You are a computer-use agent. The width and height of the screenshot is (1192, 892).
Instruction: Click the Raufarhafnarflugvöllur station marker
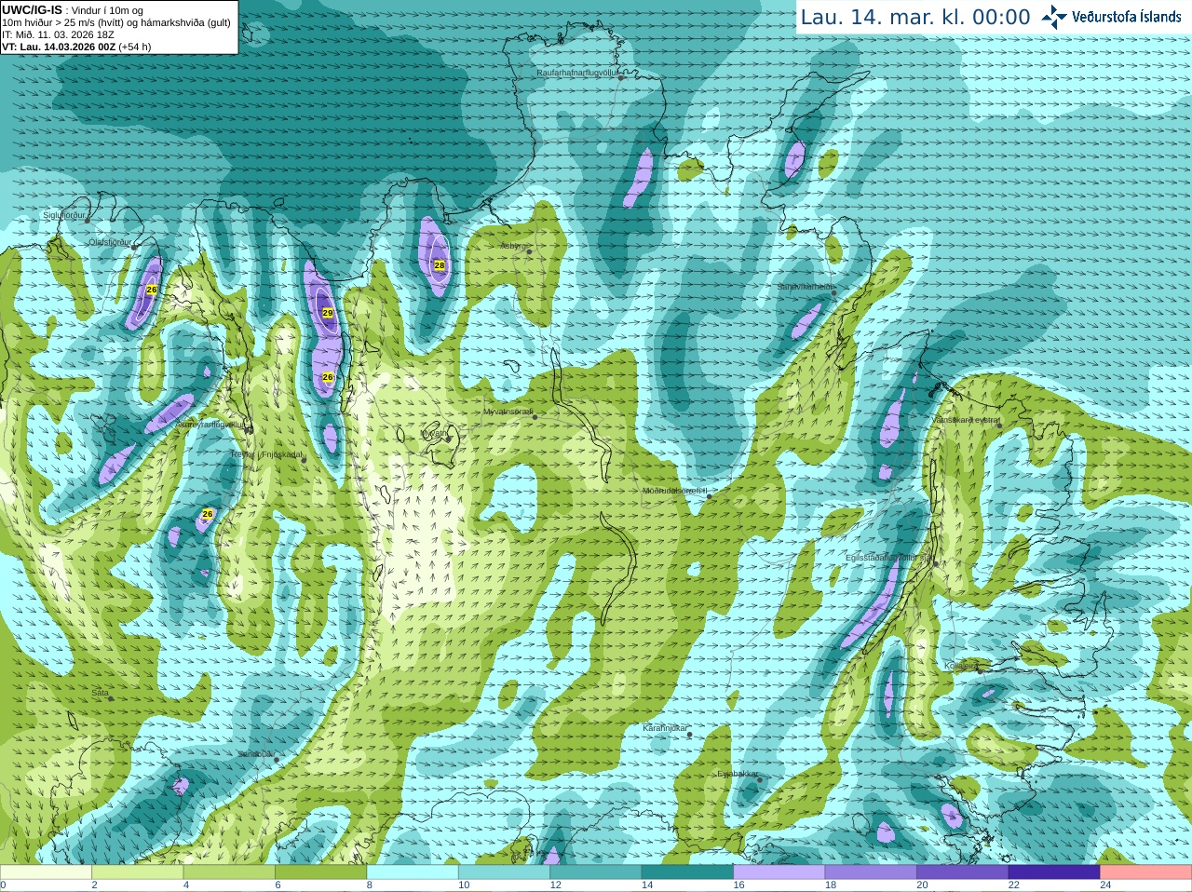click(x=621, y=78)
